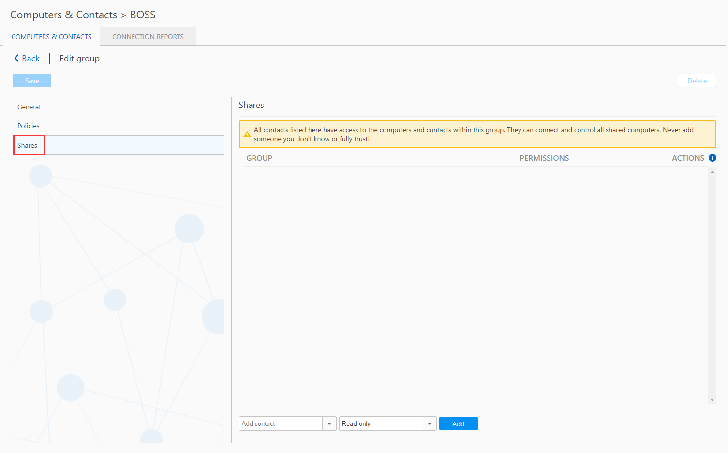Image resolution: width=728 pixels, height=453 pixels.
Task: Click the Save button
Action: [31, 80]
